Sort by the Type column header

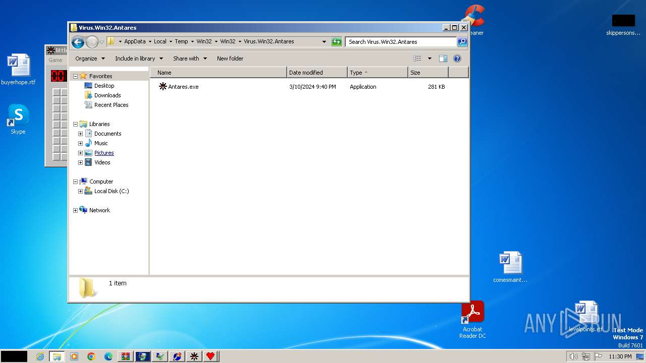click(378, 73)
